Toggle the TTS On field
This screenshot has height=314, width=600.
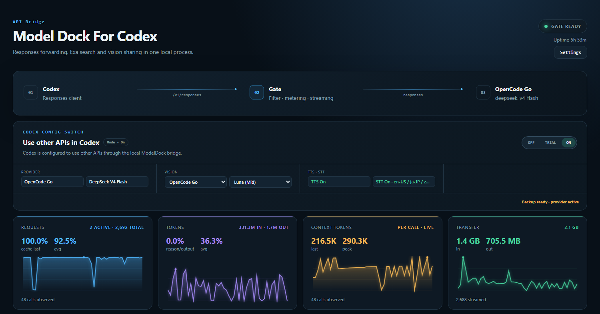339,182
